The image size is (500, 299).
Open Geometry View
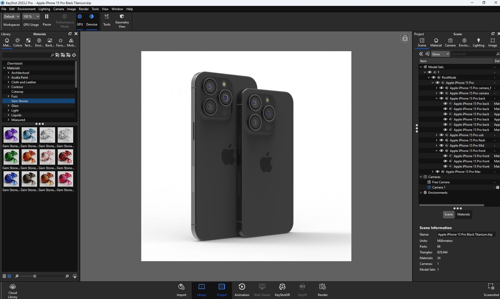[122, 21]
